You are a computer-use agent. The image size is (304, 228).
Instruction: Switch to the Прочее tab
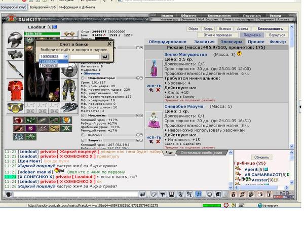(x=256, y=42)
